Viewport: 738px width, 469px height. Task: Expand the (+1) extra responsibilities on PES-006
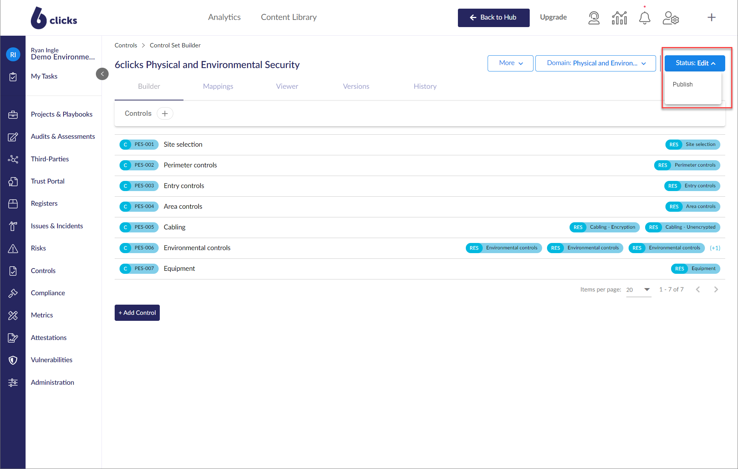click(x=715, y=248)
